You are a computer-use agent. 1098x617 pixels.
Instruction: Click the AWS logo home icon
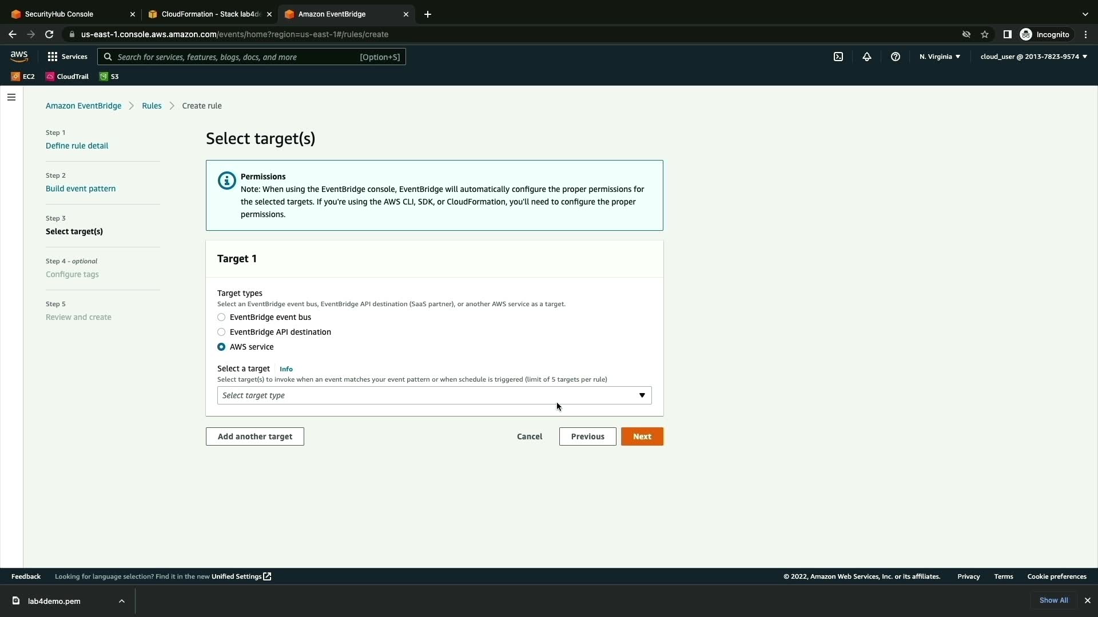pos(19,56)
